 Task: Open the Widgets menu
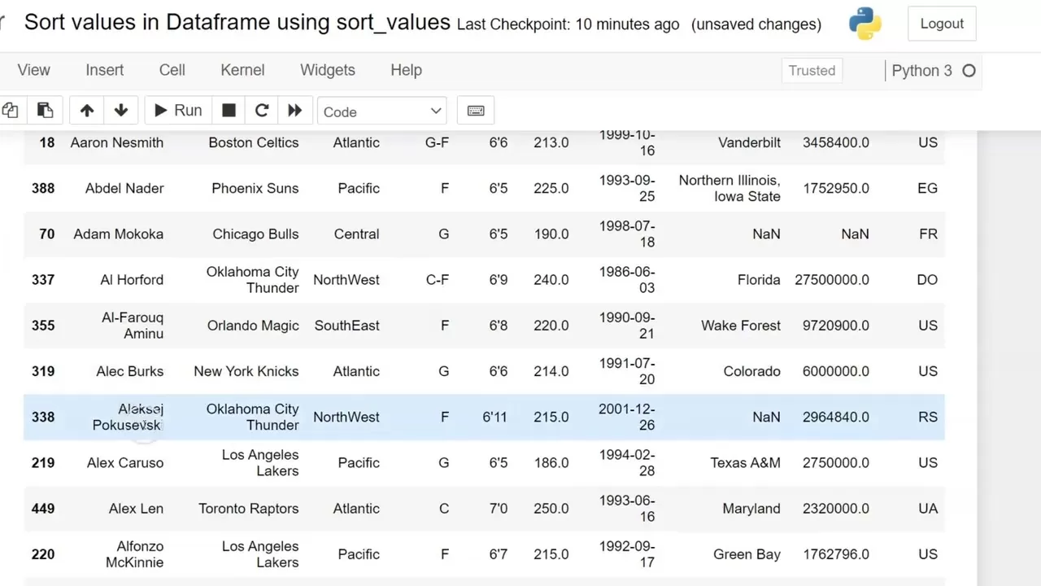pos(328,70)
